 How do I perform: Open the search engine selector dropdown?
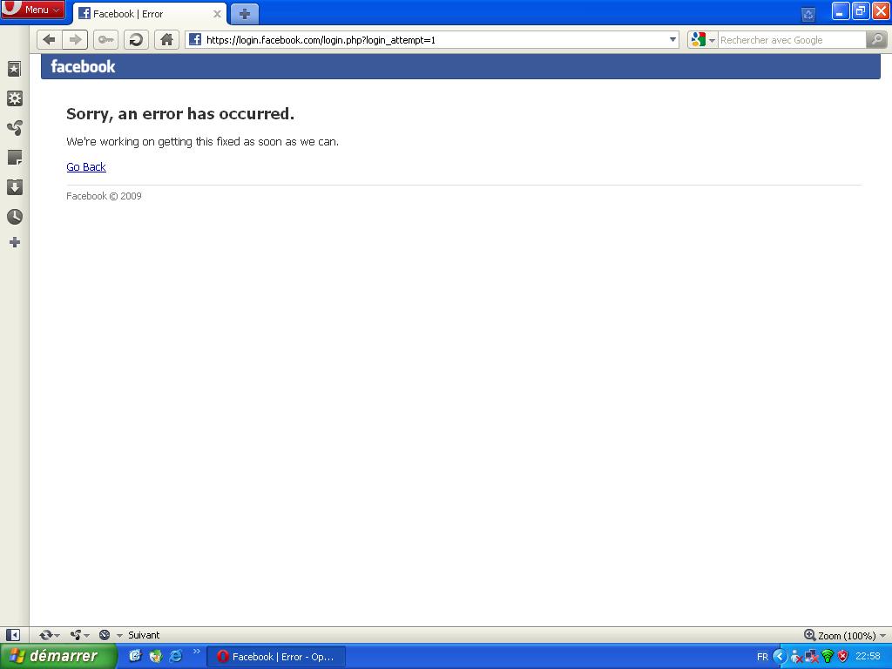[703, 40]
